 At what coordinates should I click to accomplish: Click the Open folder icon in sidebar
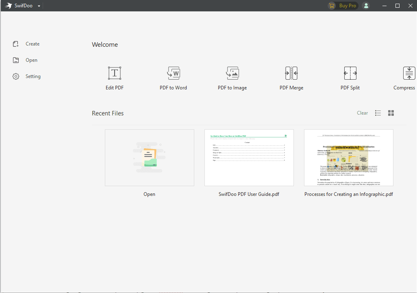(x=15, y=60)
